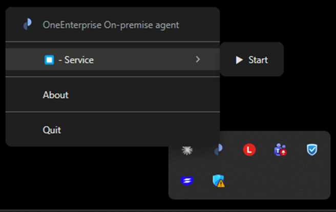
Task: Choose Quit to exit the agent
Action: [x=52, y=130]
